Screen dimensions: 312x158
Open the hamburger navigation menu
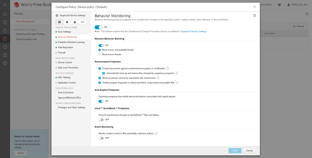5,5
